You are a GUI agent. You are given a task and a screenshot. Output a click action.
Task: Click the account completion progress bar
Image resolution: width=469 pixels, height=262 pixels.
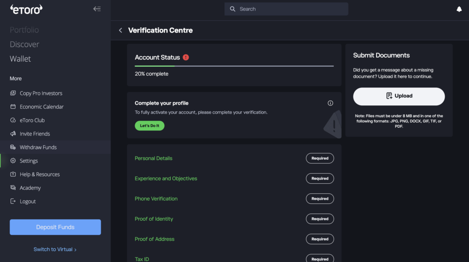[234, 66]
